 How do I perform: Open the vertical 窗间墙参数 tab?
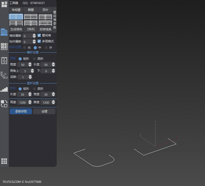coord(55,20)
